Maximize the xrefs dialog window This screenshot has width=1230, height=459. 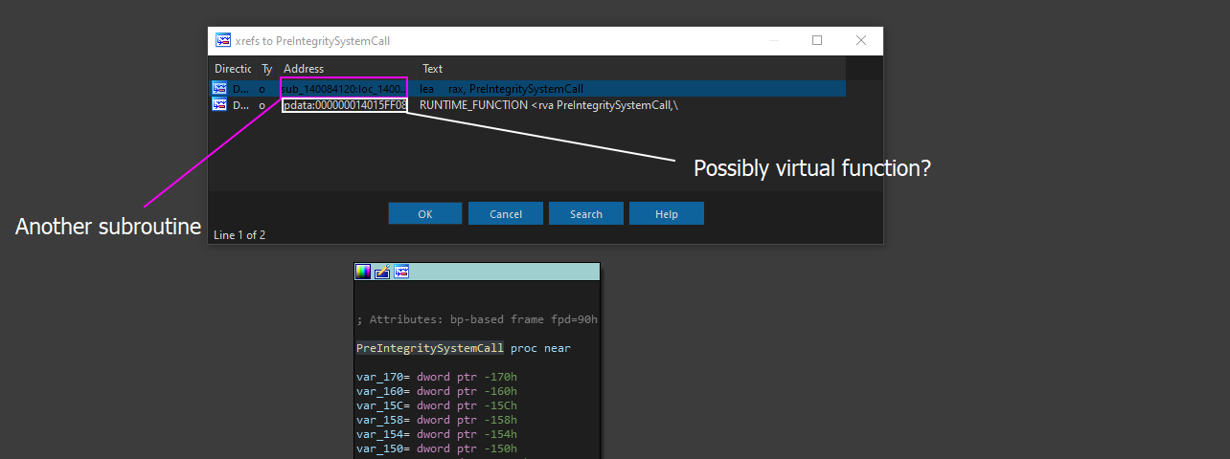pyautogui.click(x=817, y=41)
